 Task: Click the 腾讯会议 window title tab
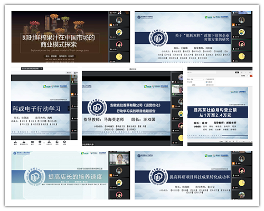[x=133, y=69]
